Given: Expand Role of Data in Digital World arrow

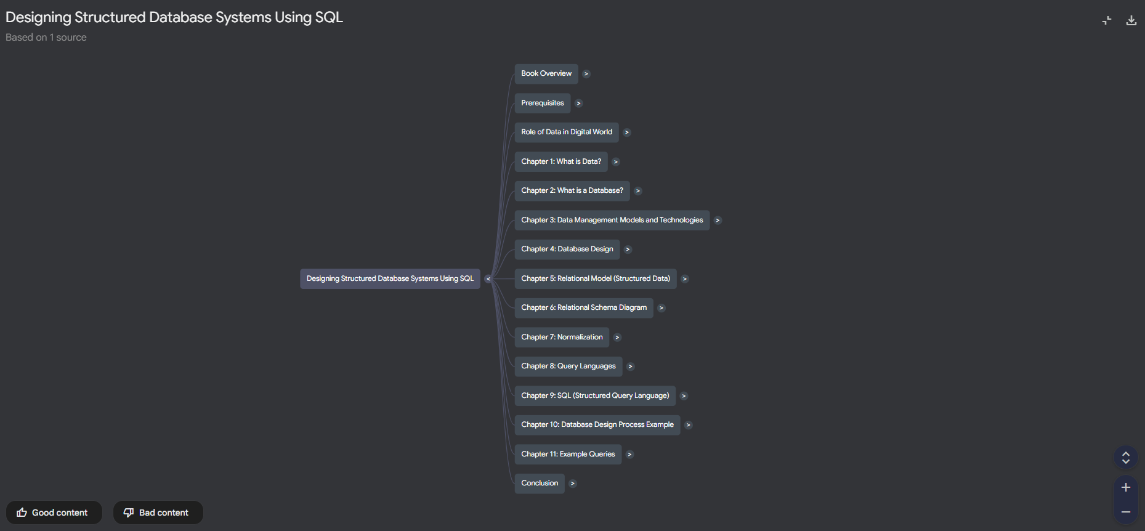Looking at the screenshot, I should (627, 132).
